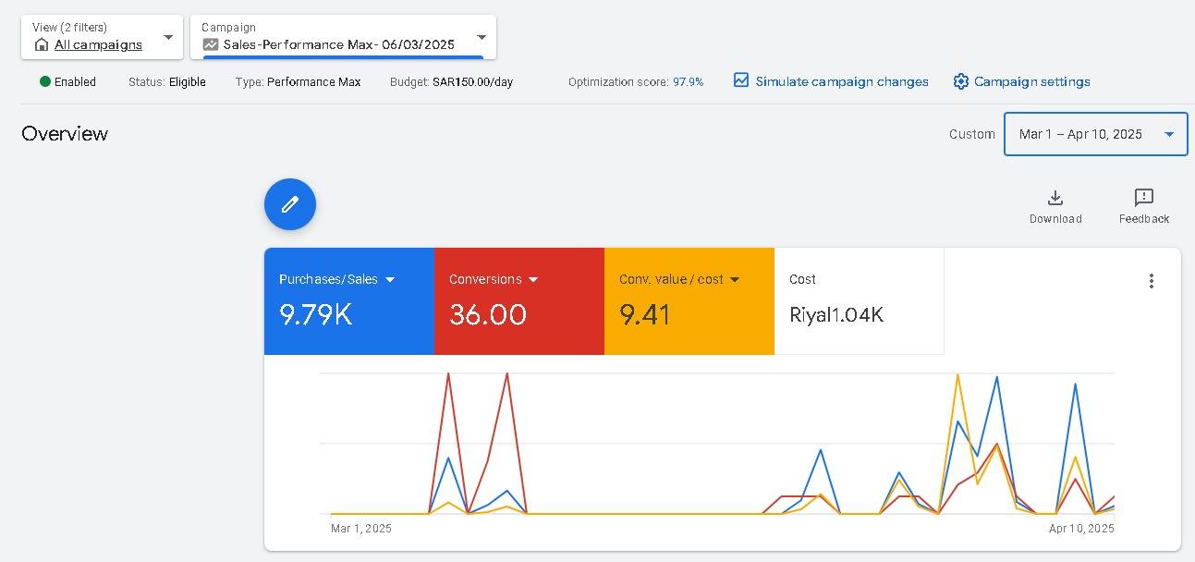Expand the View filters dropdown arrow

coord(168,37)
